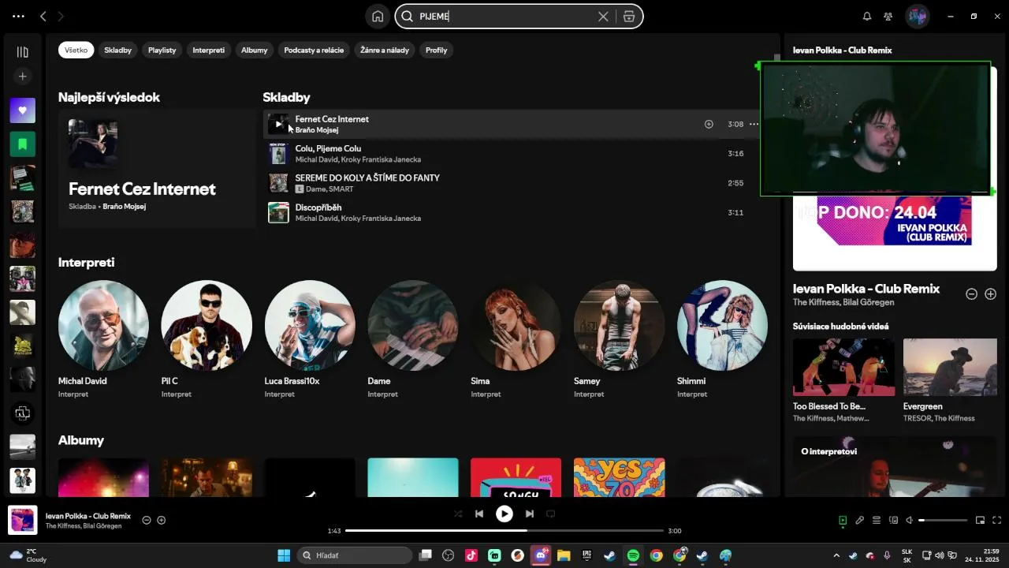This screenshot has width=1009, height=568.
Task: Open the user profile avatar menu
Action: tap(917, 16)
